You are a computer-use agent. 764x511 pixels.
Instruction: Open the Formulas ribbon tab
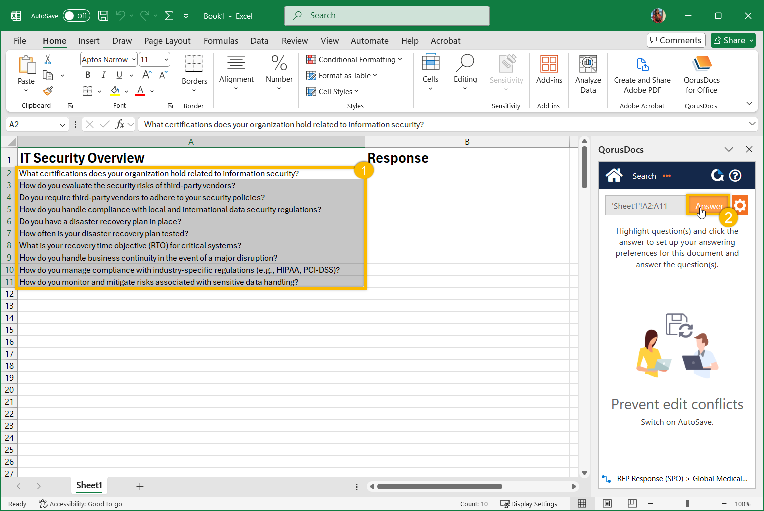click(x=221, y=41)
